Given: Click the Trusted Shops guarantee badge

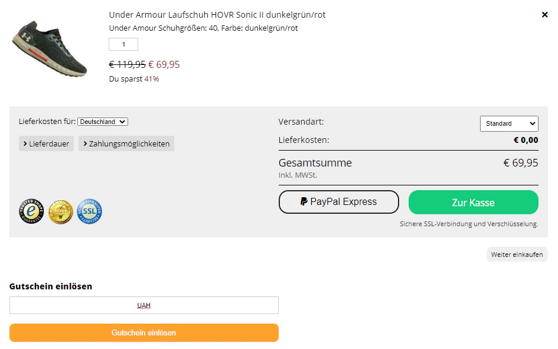Looking at the screenshot, I should [x=31, y=211].
